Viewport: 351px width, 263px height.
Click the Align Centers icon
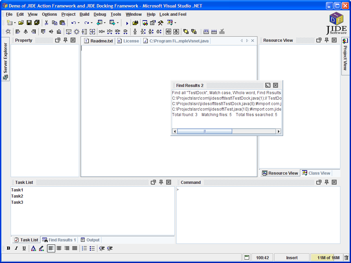tap(26, 32)
